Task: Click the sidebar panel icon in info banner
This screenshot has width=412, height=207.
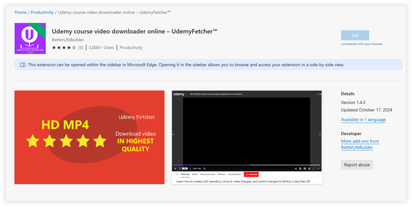Action: click(x=23, y=65)
